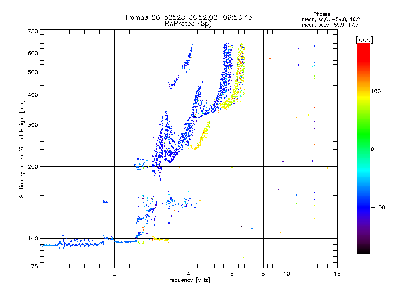
Task: Click the x-axis tick label '1'
Action: [x=40, y=274]
